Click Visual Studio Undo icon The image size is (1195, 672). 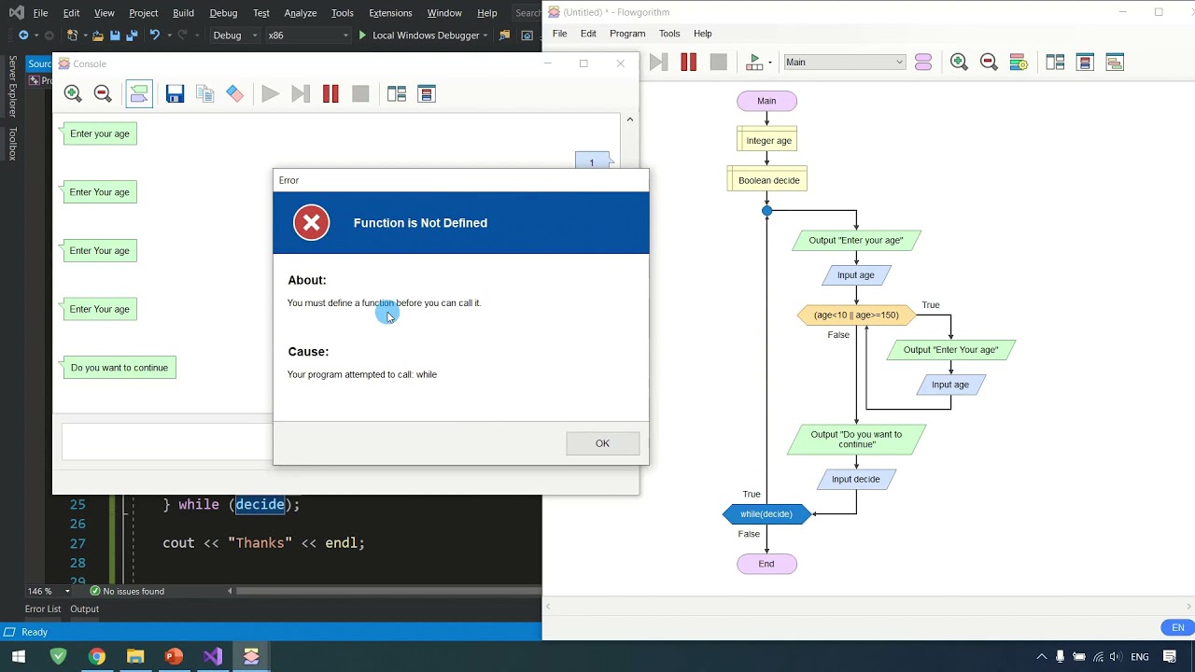155,35
